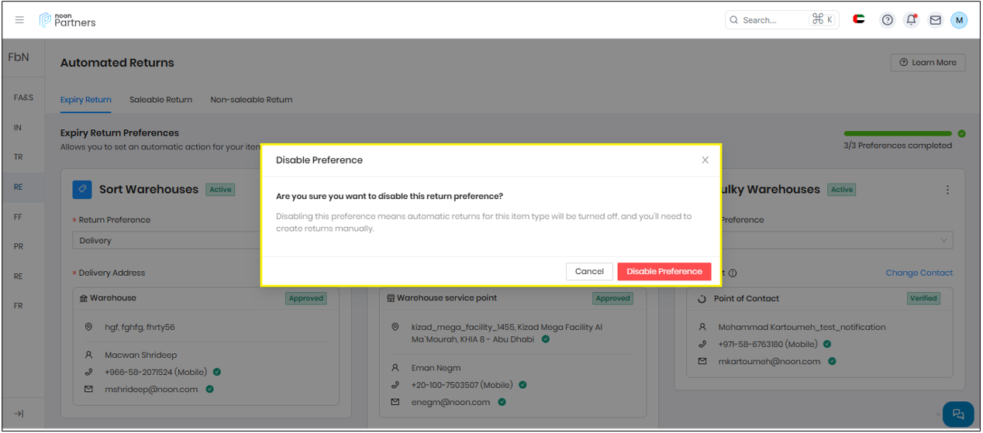Click the green preferences progress bar
This screenshot has width=983, height=433.
tap(897, 133)
